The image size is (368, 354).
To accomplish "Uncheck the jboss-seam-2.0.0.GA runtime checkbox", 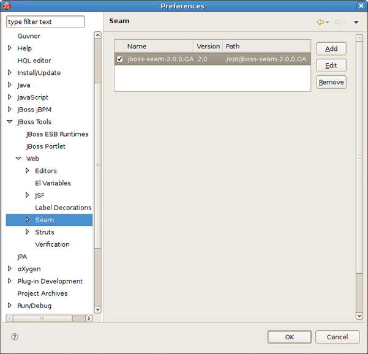I will pos(120,59).
